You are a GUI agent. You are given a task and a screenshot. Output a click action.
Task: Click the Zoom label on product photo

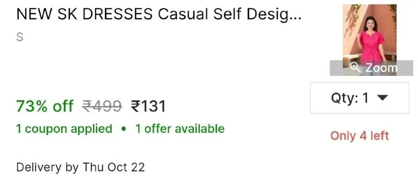381,68
